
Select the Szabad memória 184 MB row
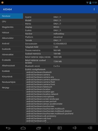click(x=60, y=54)
